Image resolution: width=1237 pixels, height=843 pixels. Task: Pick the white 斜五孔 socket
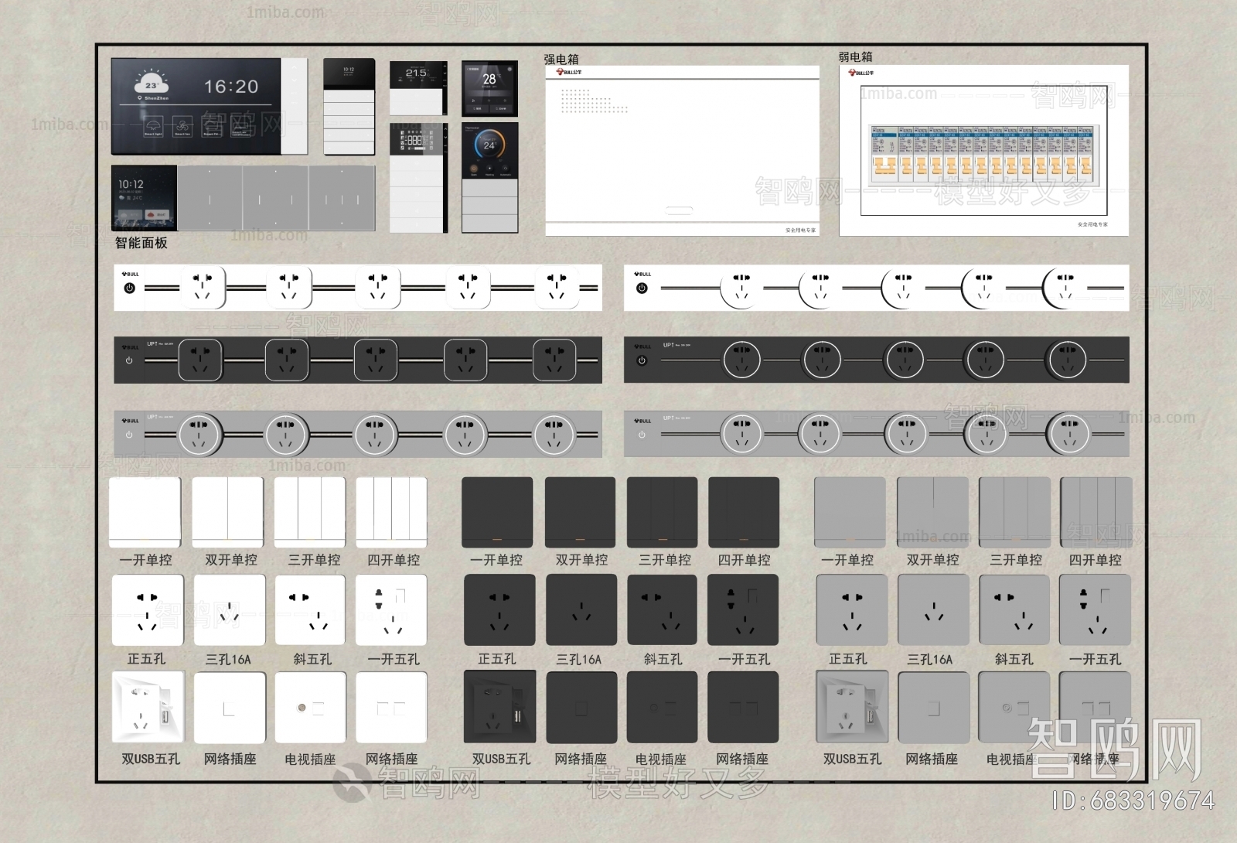(311, 610)
